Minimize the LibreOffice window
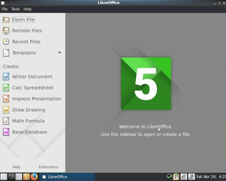The height and width of the screenshot is (181, 226). [215, 3]
